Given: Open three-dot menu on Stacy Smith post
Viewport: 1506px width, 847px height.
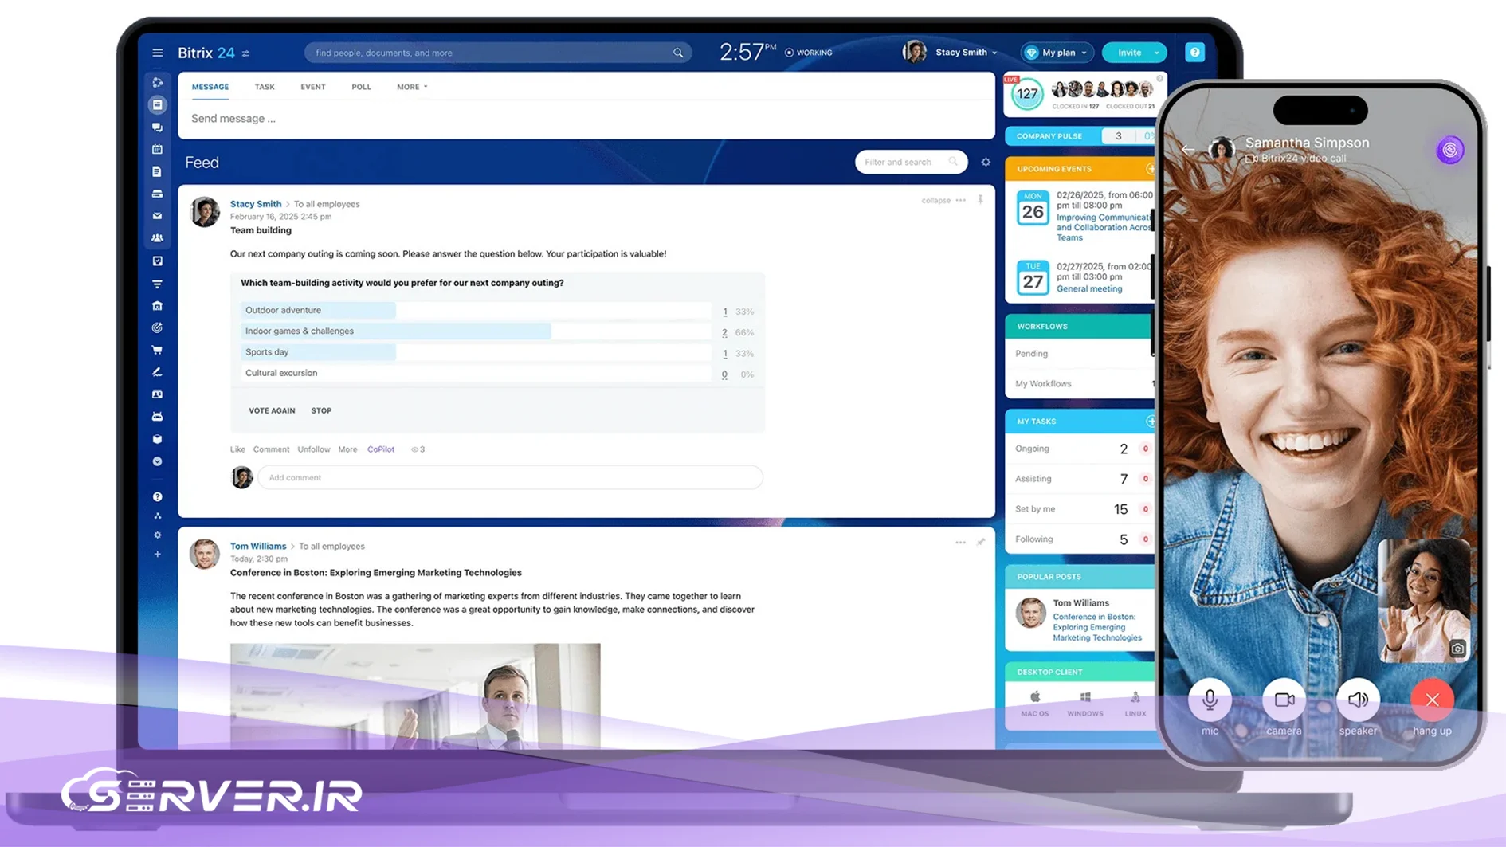Looking at the screenshot, I should 960,201.
